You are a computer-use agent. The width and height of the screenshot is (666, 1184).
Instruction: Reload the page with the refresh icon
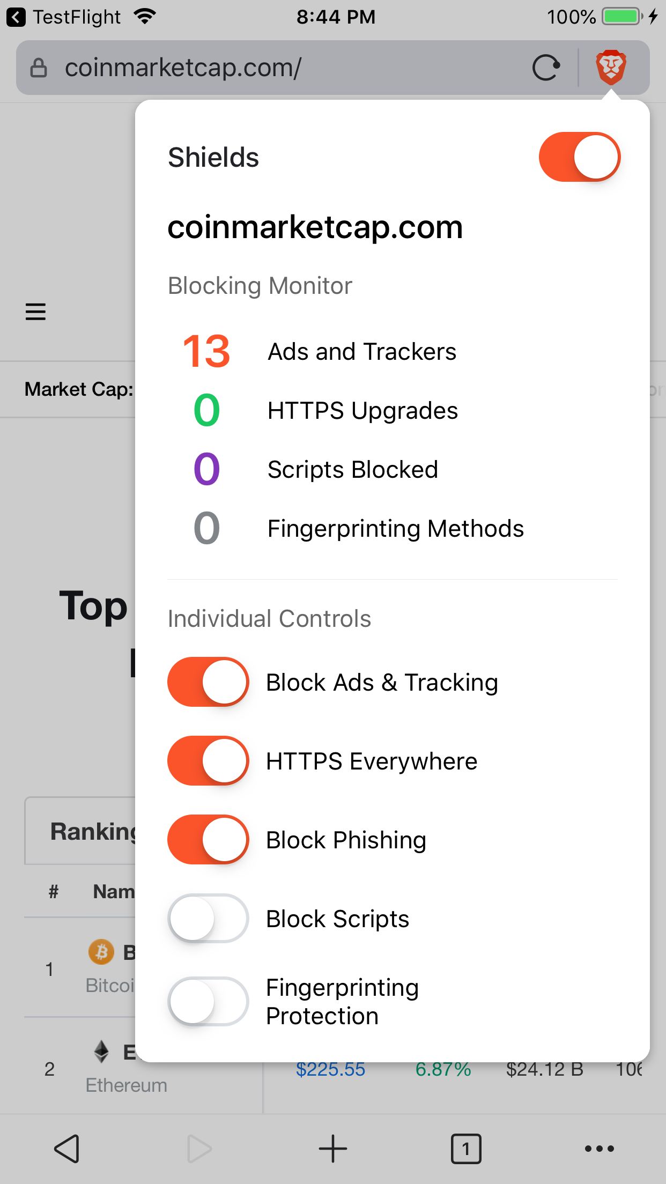[546, 68]
